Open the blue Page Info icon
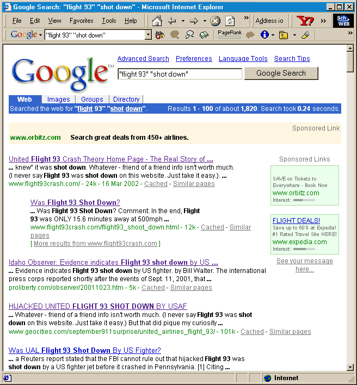The width and height of the screenshot is (357, 385). (x=264, y=35)
